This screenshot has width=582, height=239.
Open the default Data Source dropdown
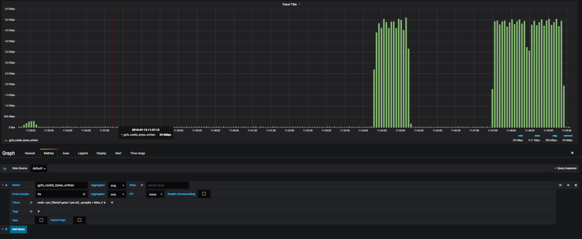(39, 168)
